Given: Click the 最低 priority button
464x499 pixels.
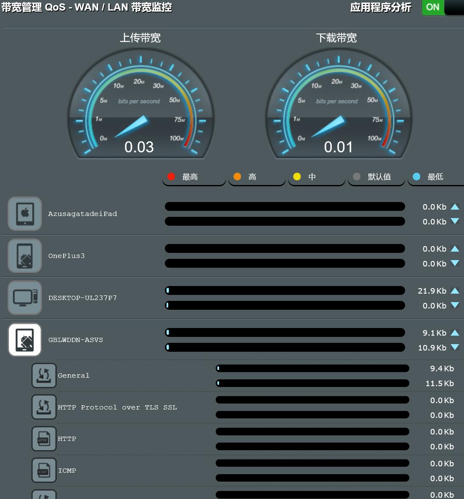Looking at the screenshot, I should point(435,177).
